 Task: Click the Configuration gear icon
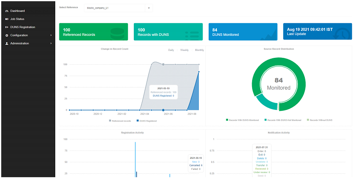click(7, 35)
